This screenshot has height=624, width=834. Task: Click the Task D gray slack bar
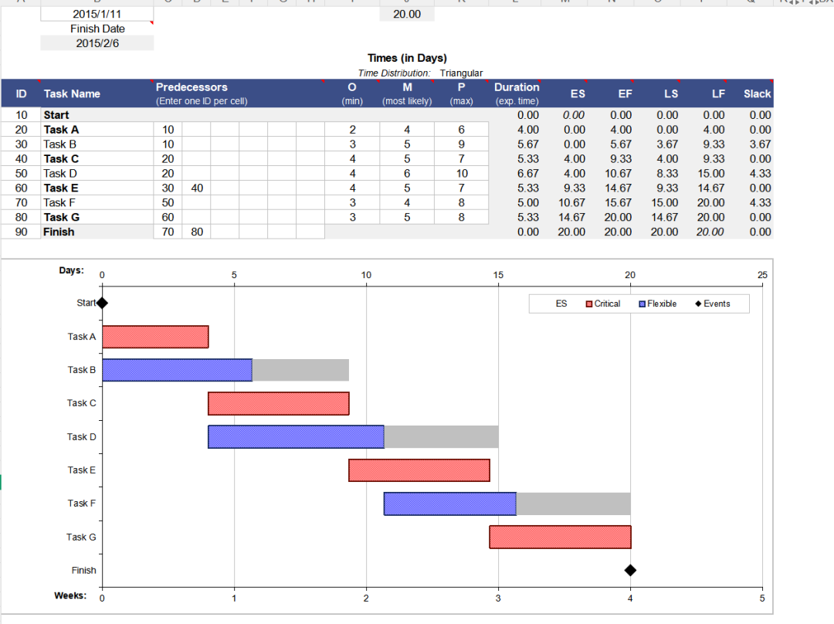pyautogui.click(x=441, y=436)
